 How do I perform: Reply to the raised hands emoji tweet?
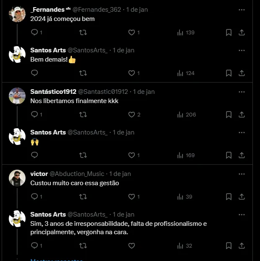(35, 155)
